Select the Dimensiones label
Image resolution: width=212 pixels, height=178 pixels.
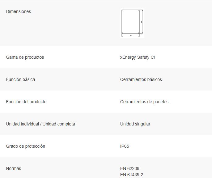click(x=19, y=11)
